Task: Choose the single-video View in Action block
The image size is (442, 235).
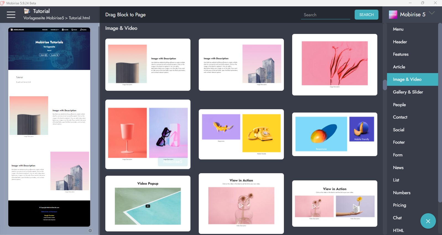Action: (241, 204)
